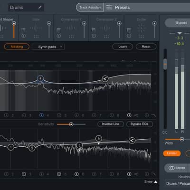The height and width of the screenshot is (190, 190).
Task: Click the Width slider handle
Action: [x=182, y=139]
